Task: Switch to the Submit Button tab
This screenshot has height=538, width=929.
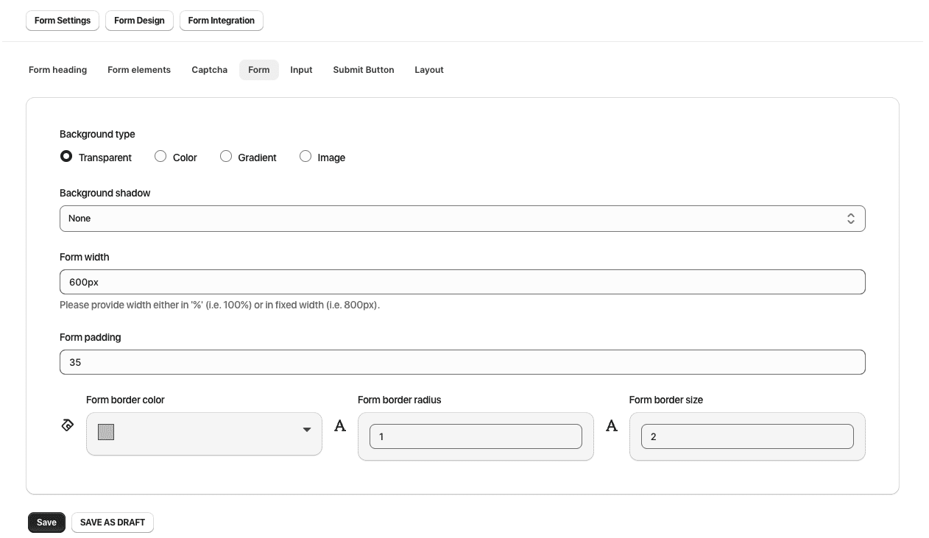Action: click(364, 70)
